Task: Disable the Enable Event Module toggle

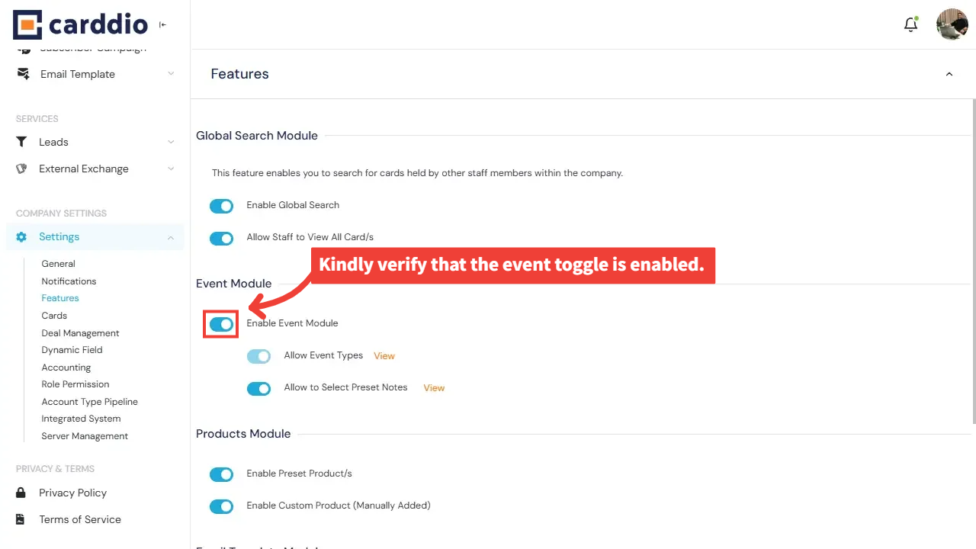Action: pos(220,323)
